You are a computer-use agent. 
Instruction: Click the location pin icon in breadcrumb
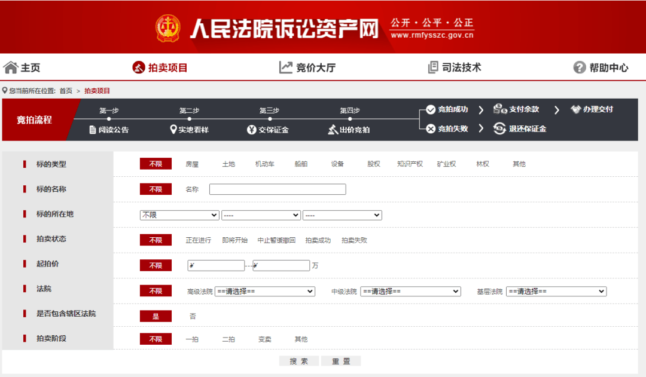5,90
